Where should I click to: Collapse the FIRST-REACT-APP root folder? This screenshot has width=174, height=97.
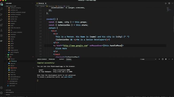(11, 6)
